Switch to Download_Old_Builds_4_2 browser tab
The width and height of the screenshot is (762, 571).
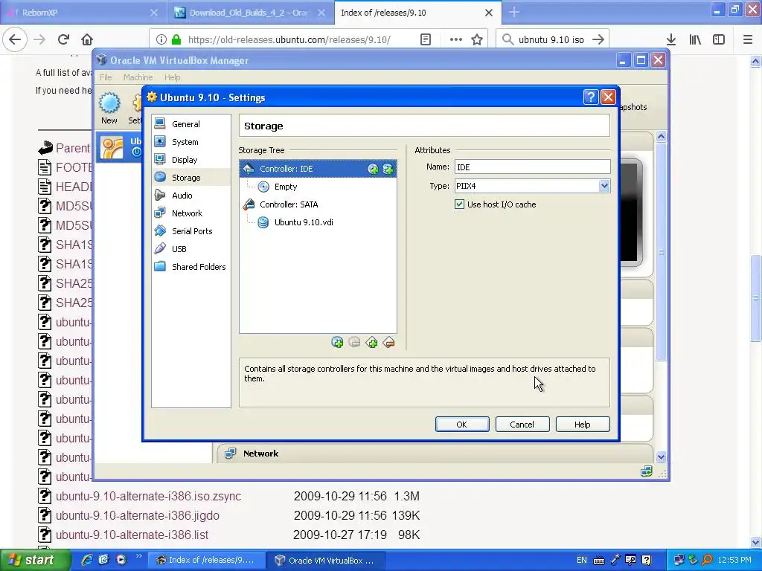(249, 13)
